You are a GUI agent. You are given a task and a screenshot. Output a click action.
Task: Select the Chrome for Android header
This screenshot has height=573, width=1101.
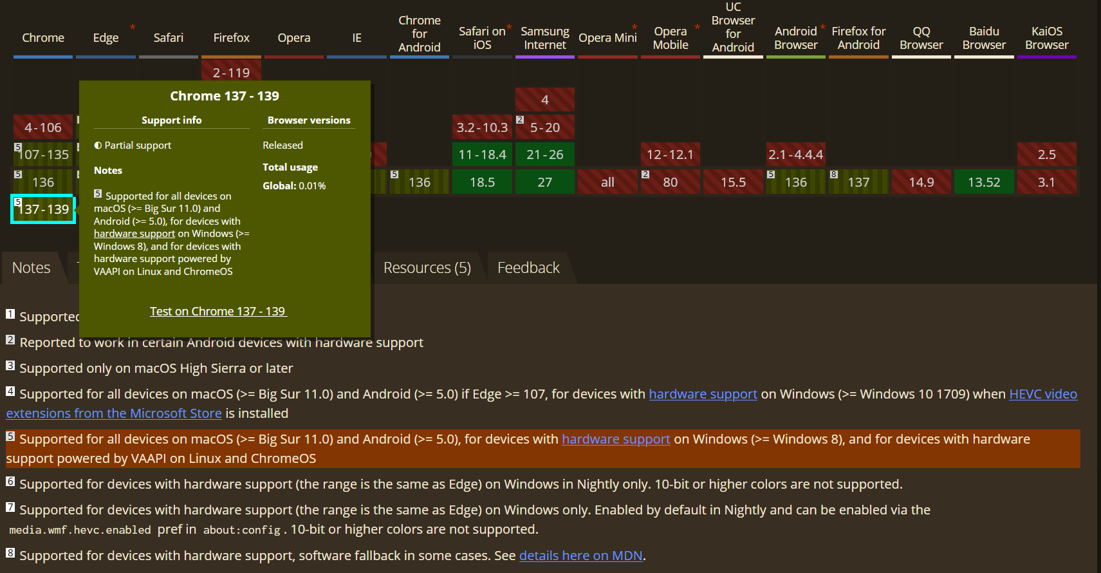[420, 33]
